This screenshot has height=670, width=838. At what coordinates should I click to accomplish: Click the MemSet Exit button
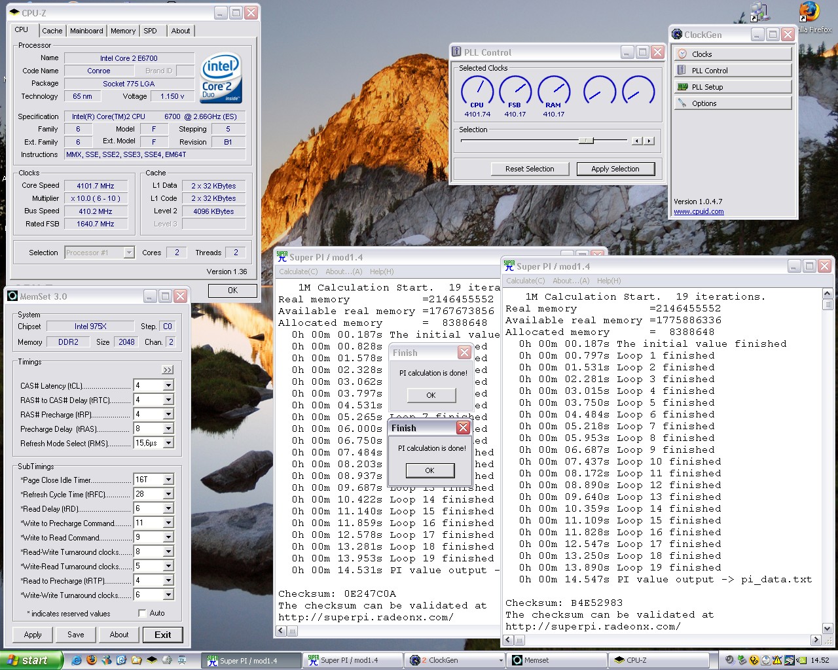pos(163,635)
